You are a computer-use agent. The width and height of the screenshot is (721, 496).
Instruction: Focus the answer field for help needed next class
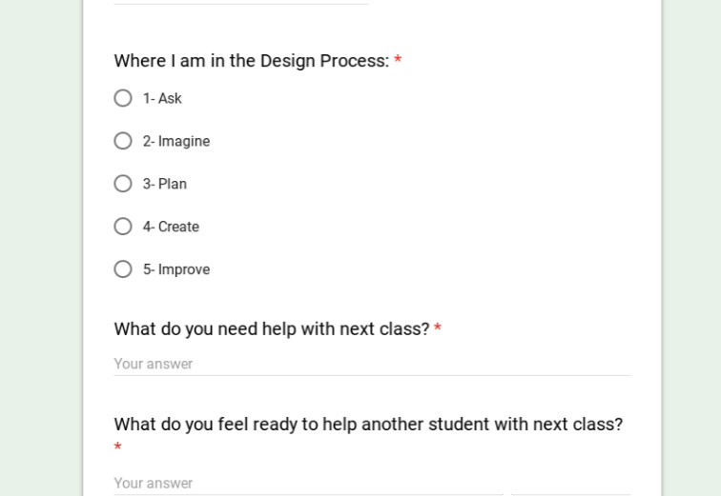point(372,364)
